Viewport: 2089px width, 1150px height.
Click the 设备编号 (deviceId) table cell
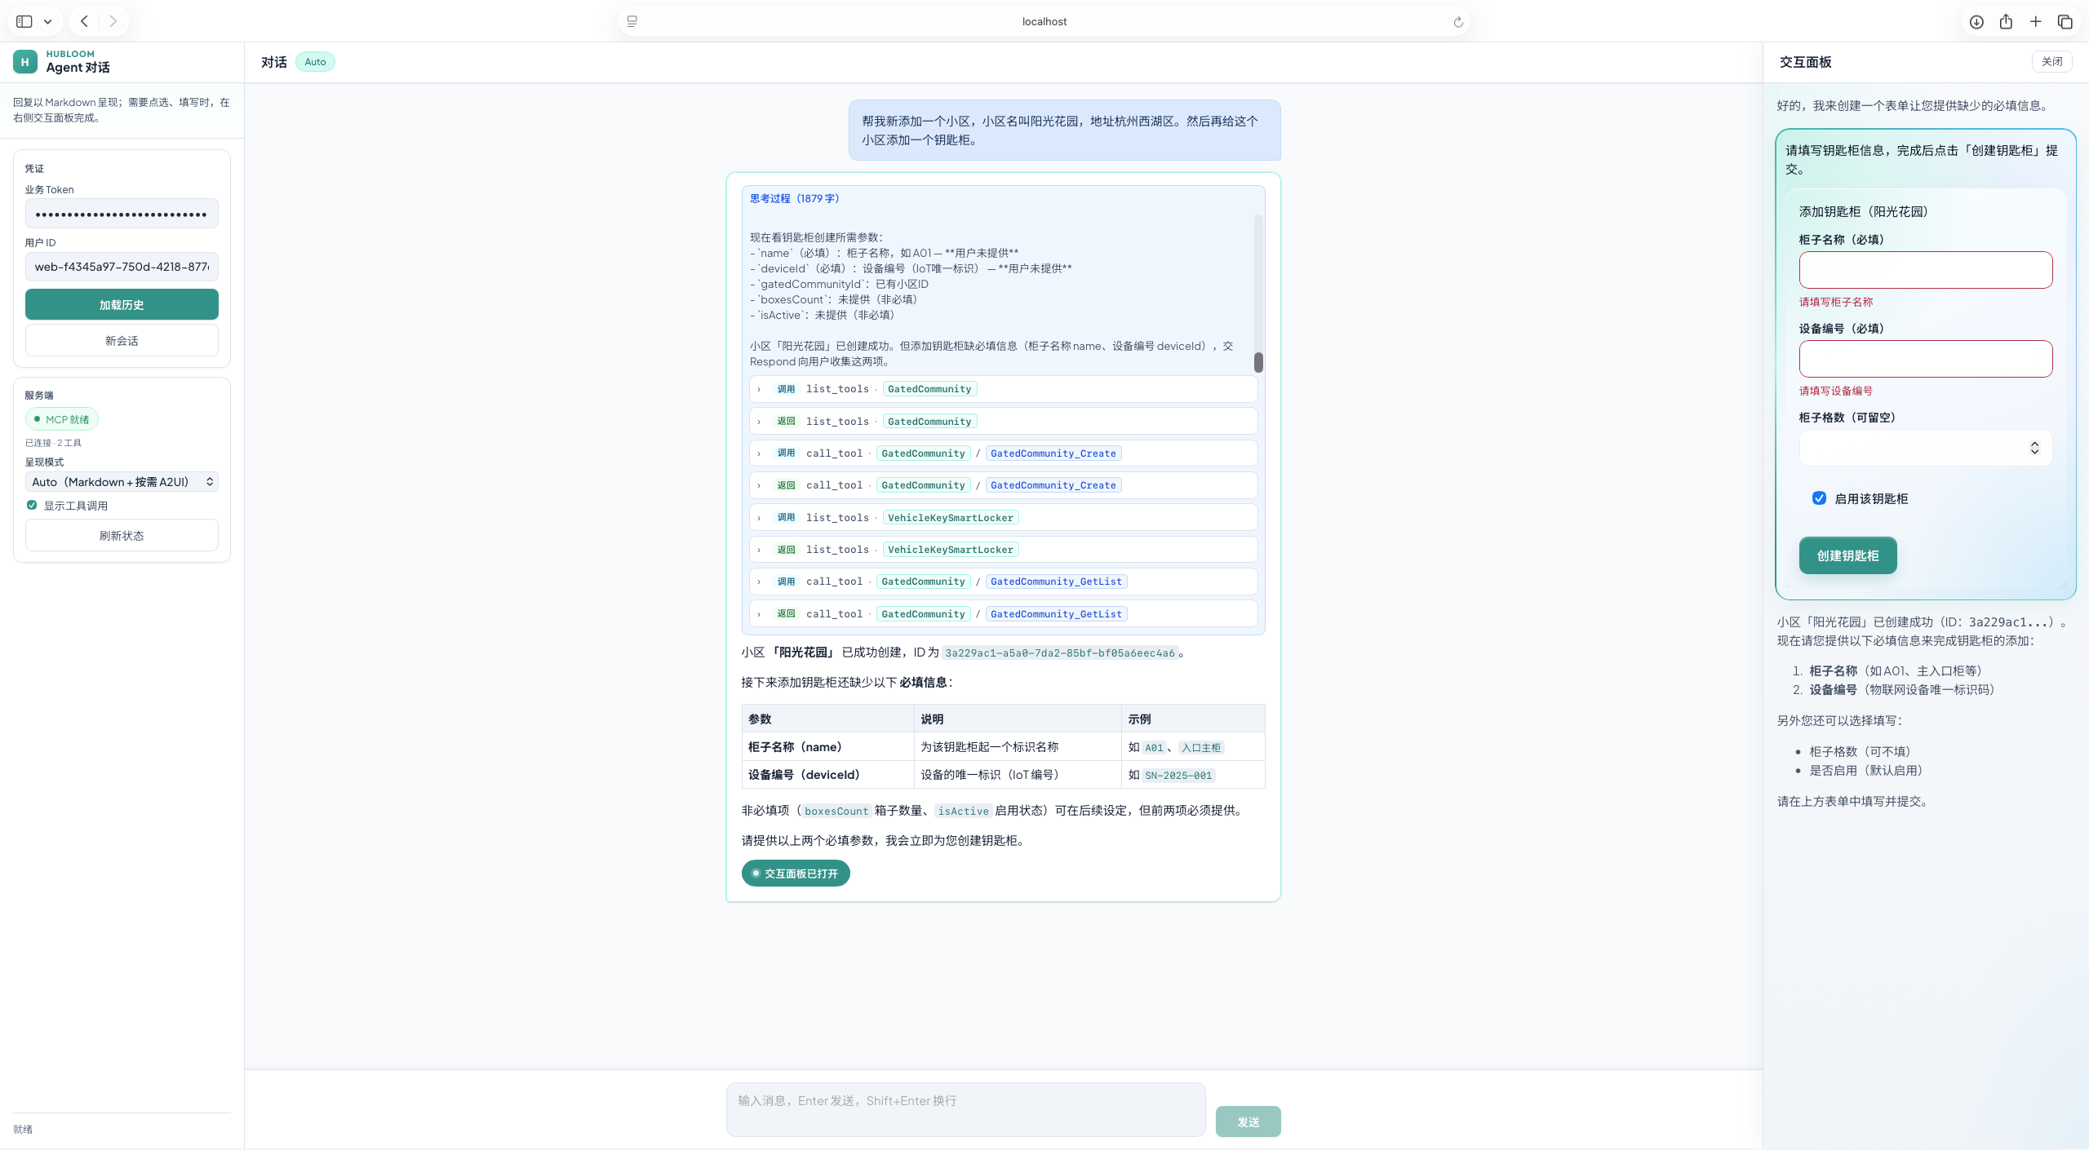[827, 775]
